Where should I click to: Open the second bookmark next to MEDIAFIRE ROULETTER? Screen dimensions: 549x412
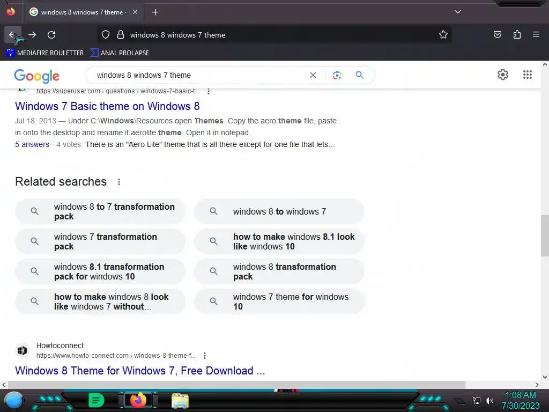pyautogui.click(x=120, y=53)
